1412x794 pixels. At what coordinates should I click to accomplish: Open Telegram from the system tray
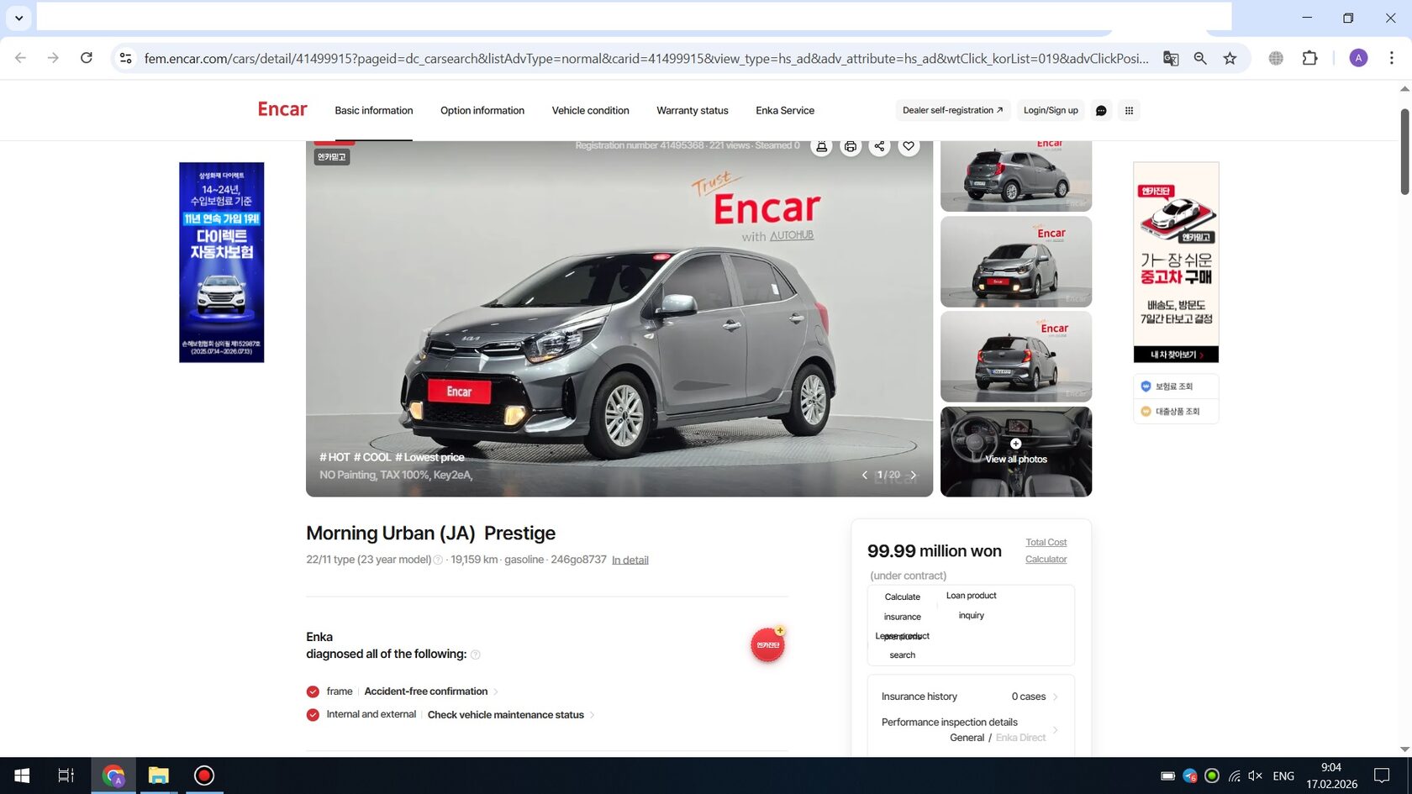coord(1190,776)
